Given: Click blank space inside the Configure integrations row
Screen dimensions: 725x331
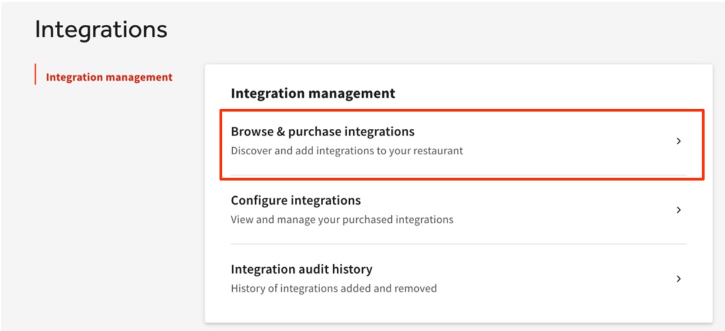Looking at the screenshot, I should click(x=561, y=210).
